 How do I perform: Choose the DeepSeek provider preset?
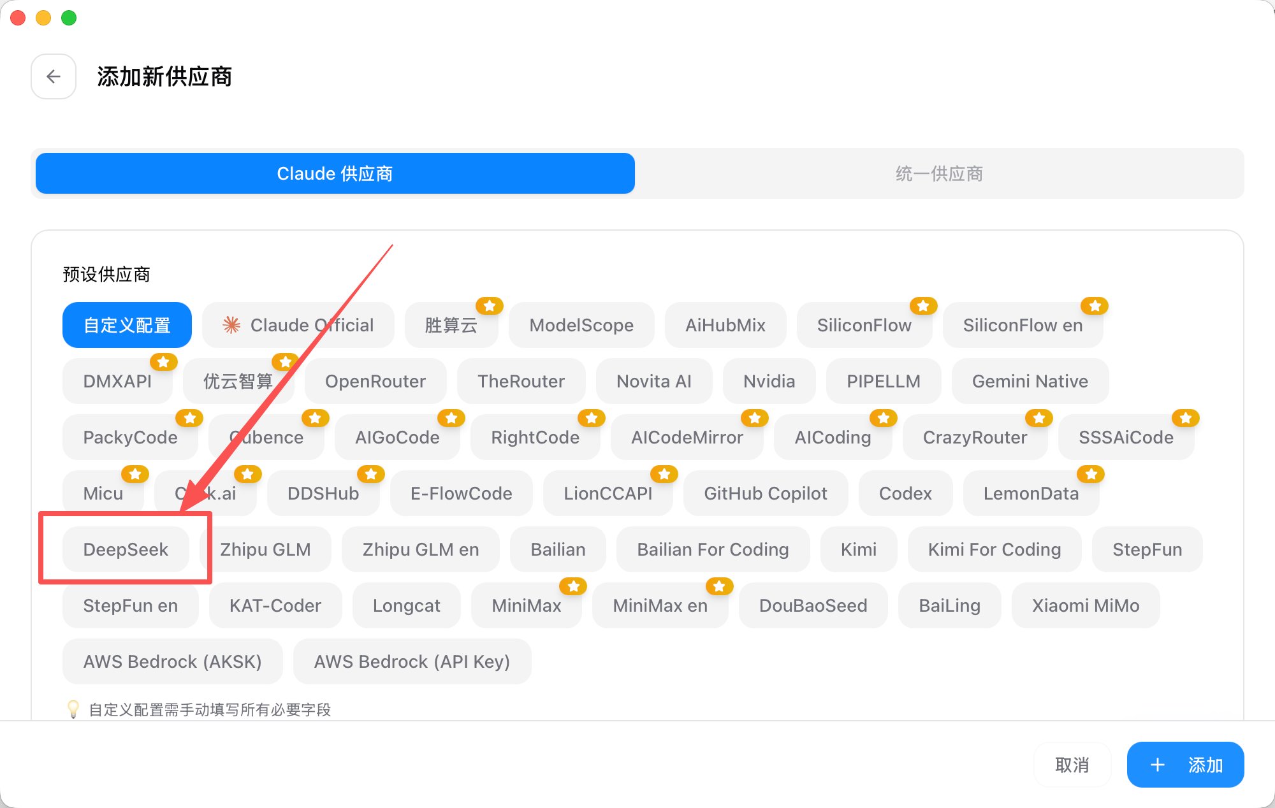(126, 549)
